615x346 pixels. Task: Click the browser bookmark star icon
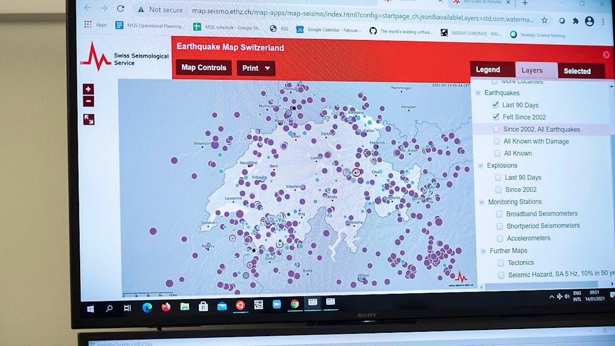[544, 20]
